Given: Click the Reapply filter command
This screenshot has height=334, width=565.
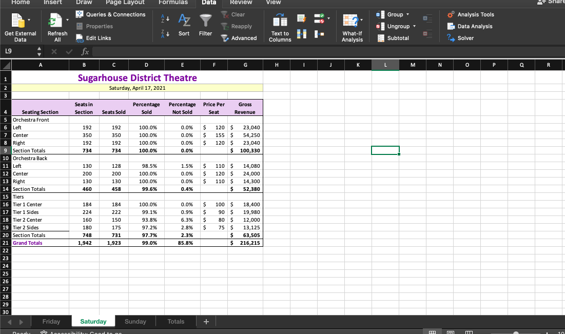Looking at the screenshot, I should [237, 26].
